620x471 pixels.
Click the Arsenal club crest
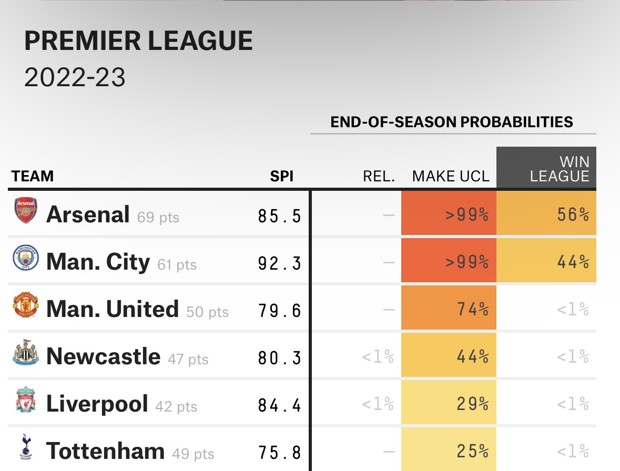[26, 211]
